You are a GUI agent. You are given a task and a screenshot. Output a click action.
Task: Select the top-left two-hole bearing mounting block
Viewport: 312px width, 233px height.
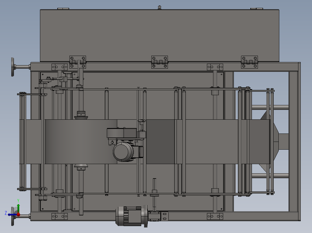pos(60,67)
